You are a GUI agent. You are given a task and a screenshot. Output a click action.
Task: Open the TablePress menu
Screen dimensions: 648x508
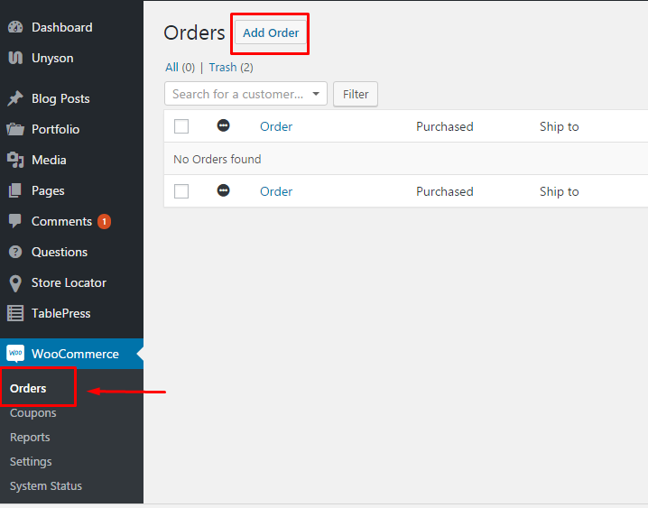point(71,313)
